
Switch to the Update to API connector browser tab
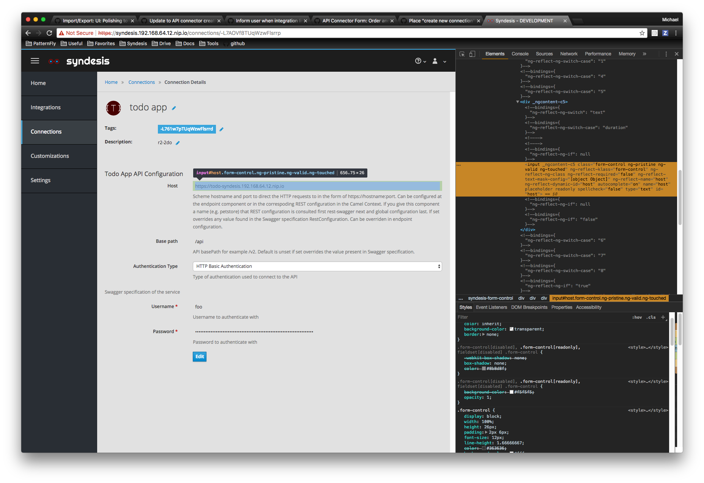181,20
